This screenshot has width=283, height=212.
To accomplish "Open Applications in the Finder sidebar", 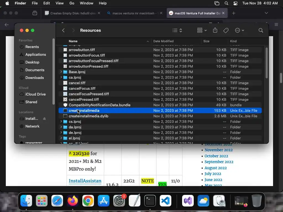I will [x=36, y=54].
